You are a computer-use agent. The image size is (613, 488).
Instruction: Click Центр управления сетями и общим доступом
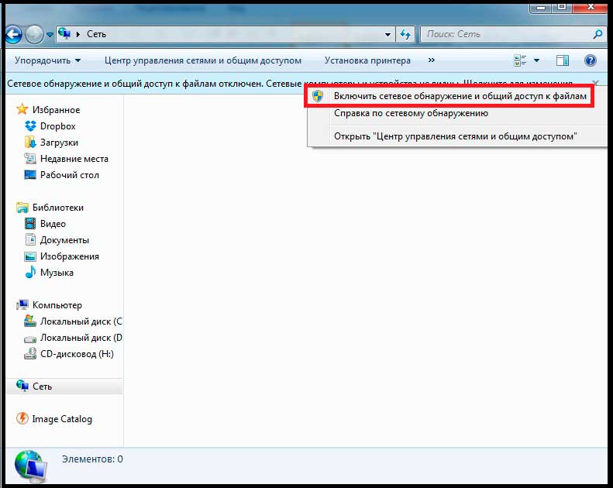coord(202,60)
